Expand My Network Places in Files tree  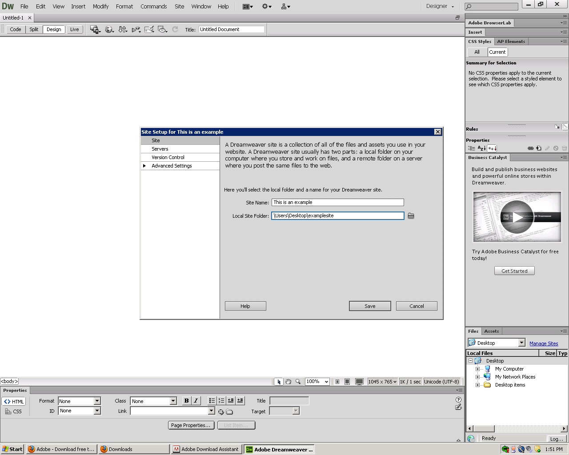coord(477,377)
